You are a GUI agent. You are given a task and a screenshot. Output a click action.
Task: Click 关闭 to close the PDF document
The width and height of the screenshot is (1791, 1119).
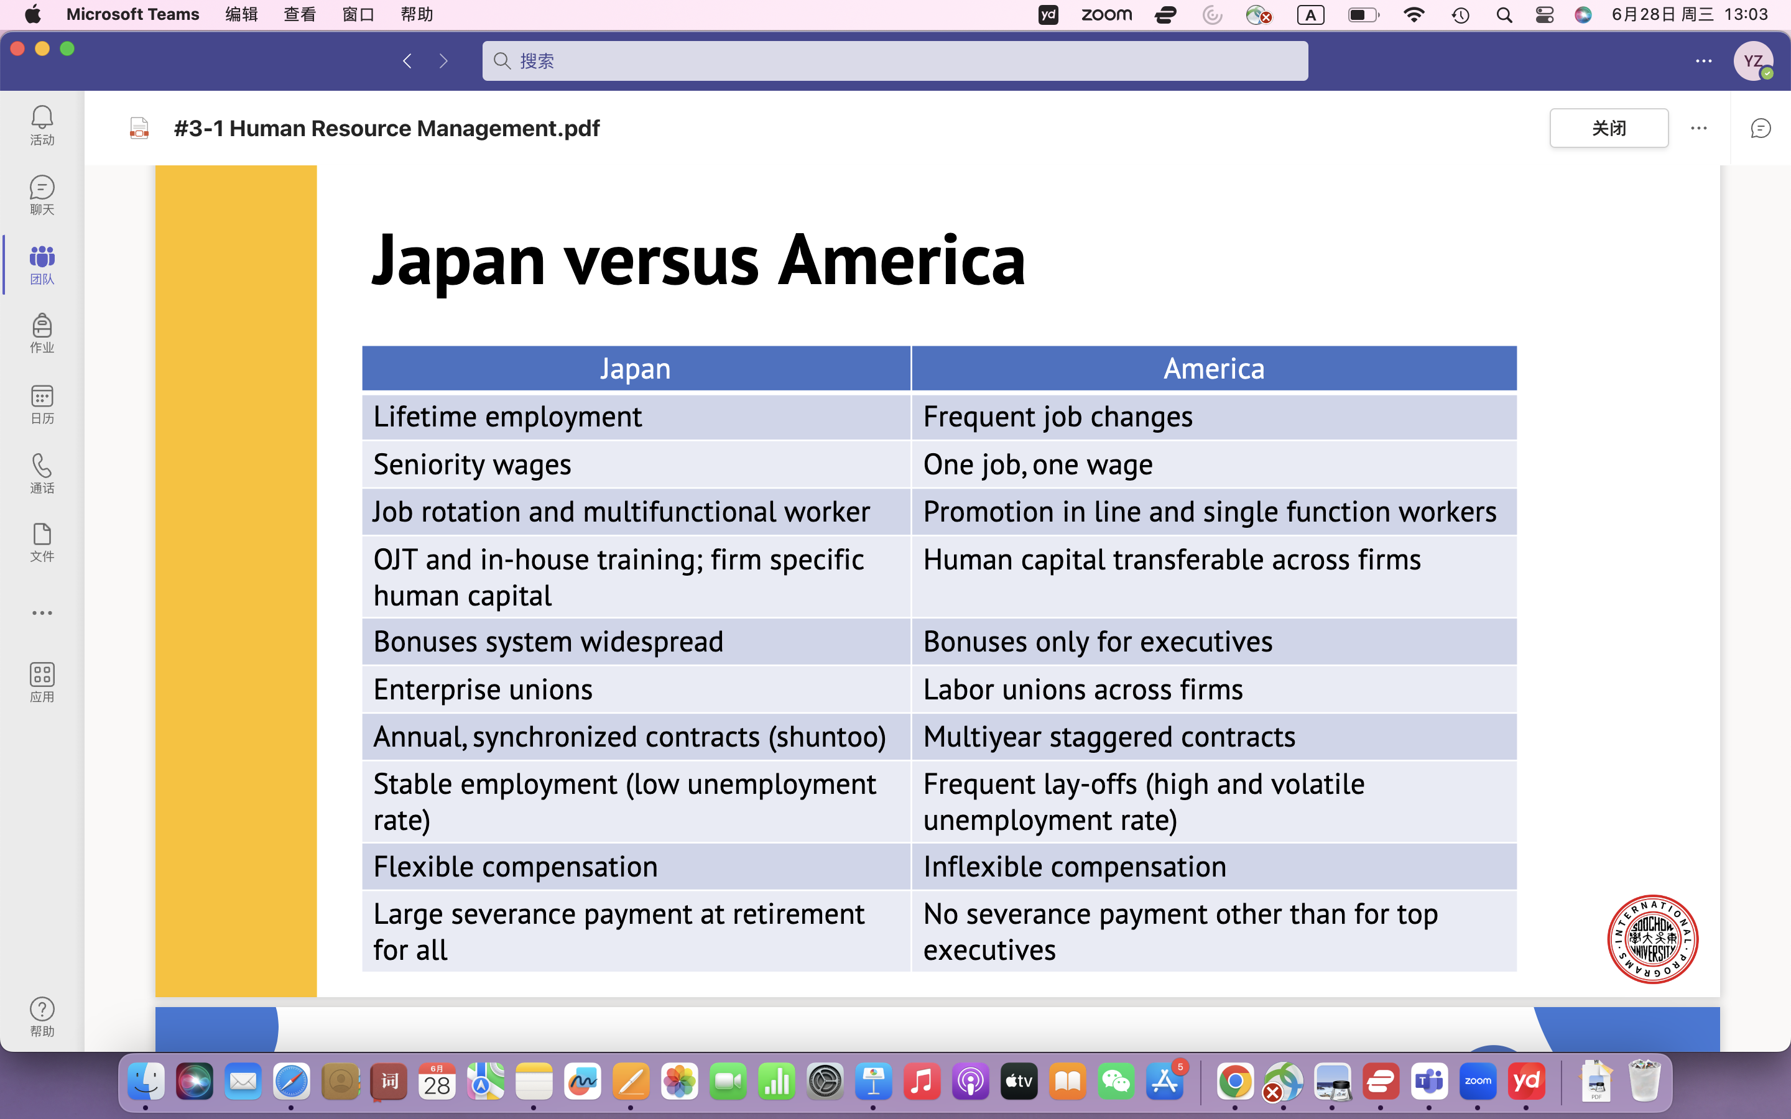(1608, 128)
